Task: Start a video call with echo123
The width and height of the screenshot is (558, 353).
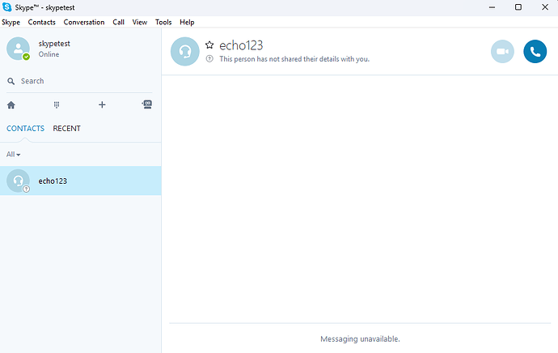Action: tap(502, 51)
